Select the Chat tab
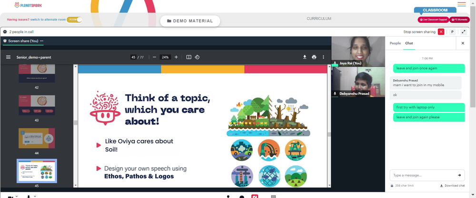 point(409,43)
